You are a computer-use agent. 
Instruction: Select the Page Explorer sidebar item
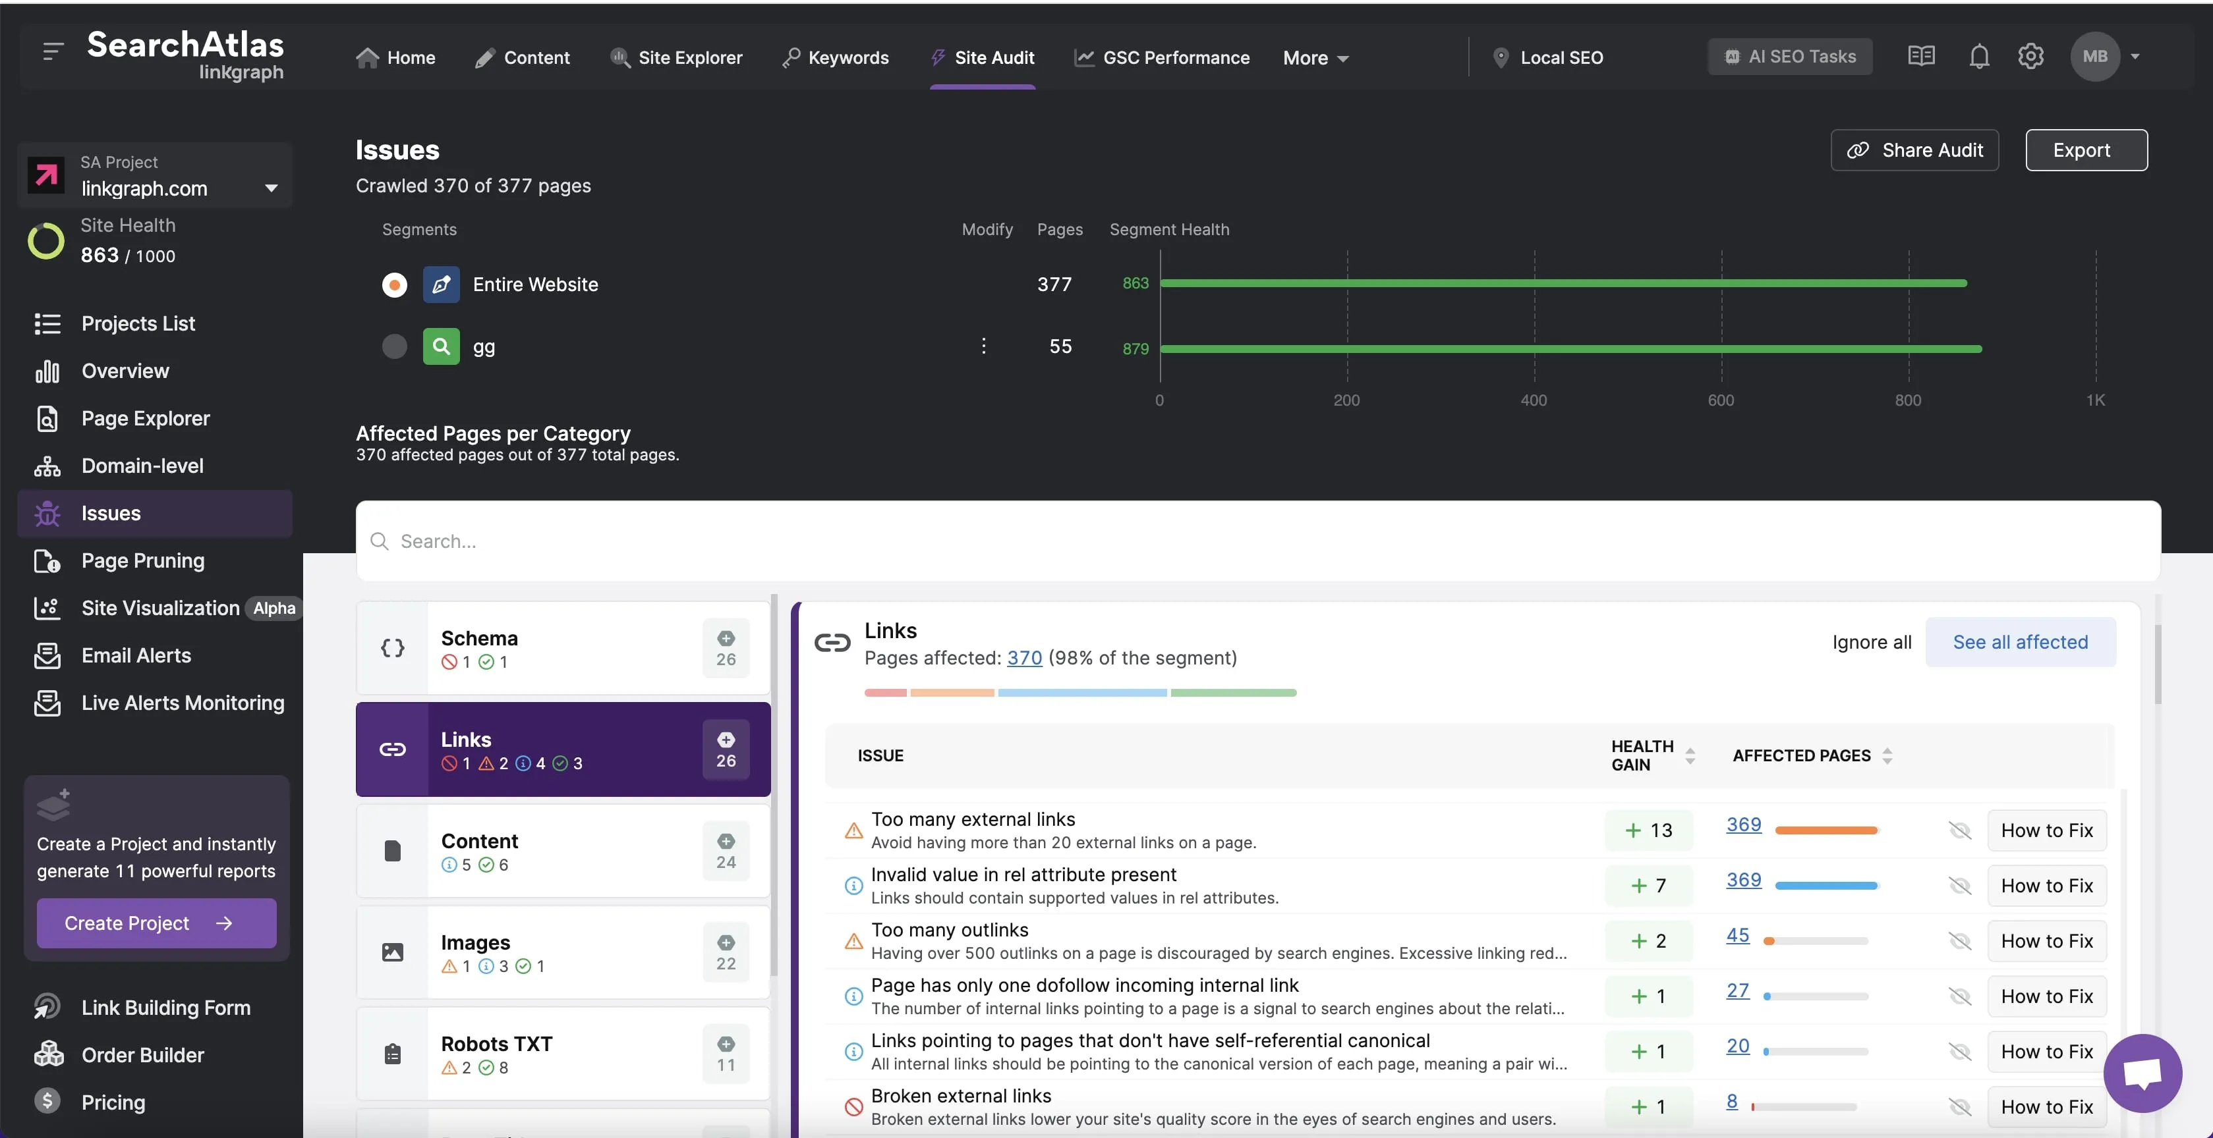coord(144,419)
